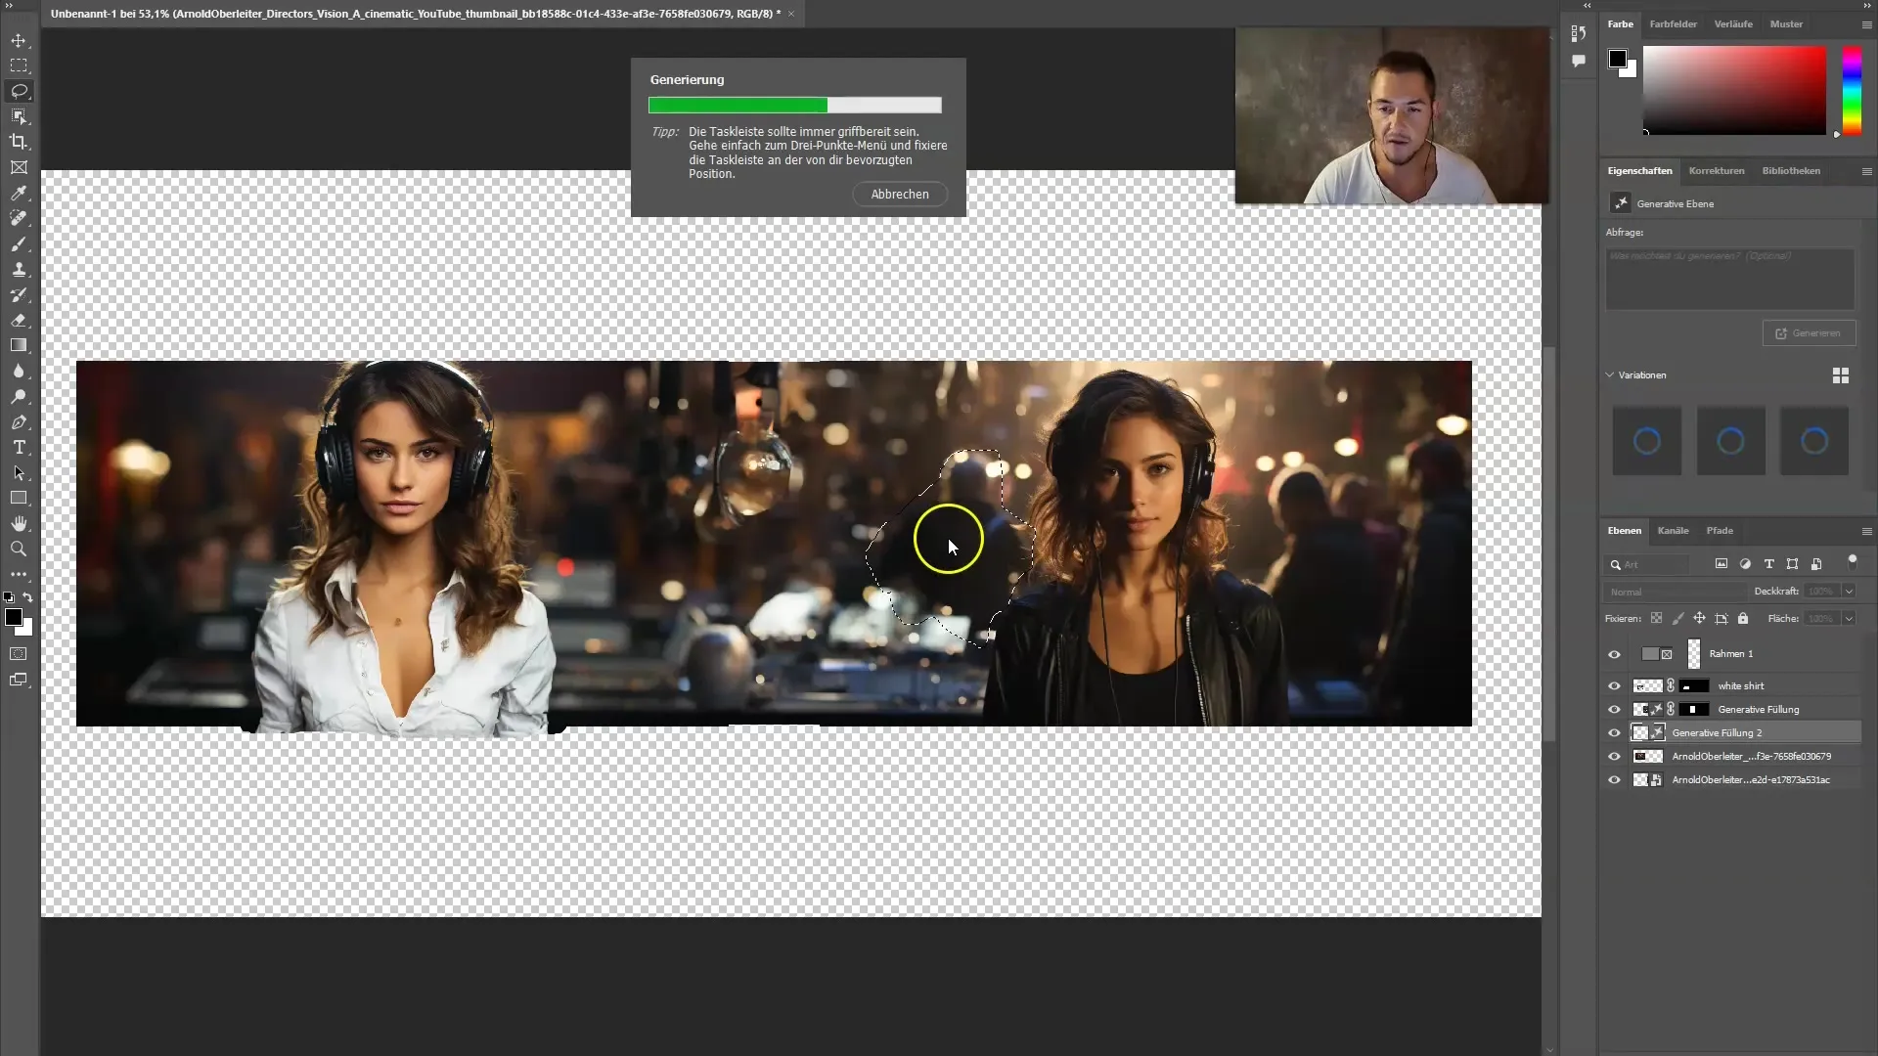Select the Object Selection tool
This screenshot has width=1878, height=1056.
point(19,116)
